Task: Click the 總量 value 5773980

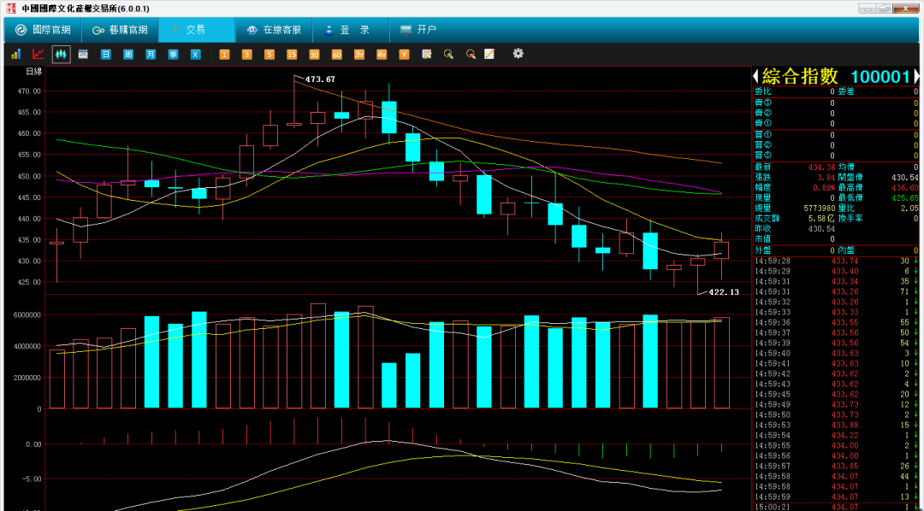Action: pos(819,208)
